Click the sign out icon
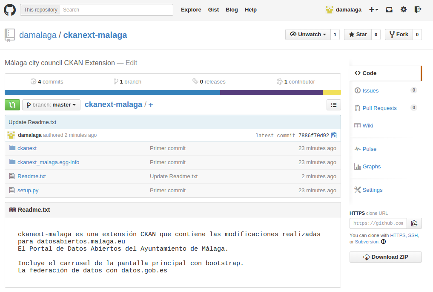Image resolution: width=433 pixels, height=292 pixels. (x=418, y=10)
